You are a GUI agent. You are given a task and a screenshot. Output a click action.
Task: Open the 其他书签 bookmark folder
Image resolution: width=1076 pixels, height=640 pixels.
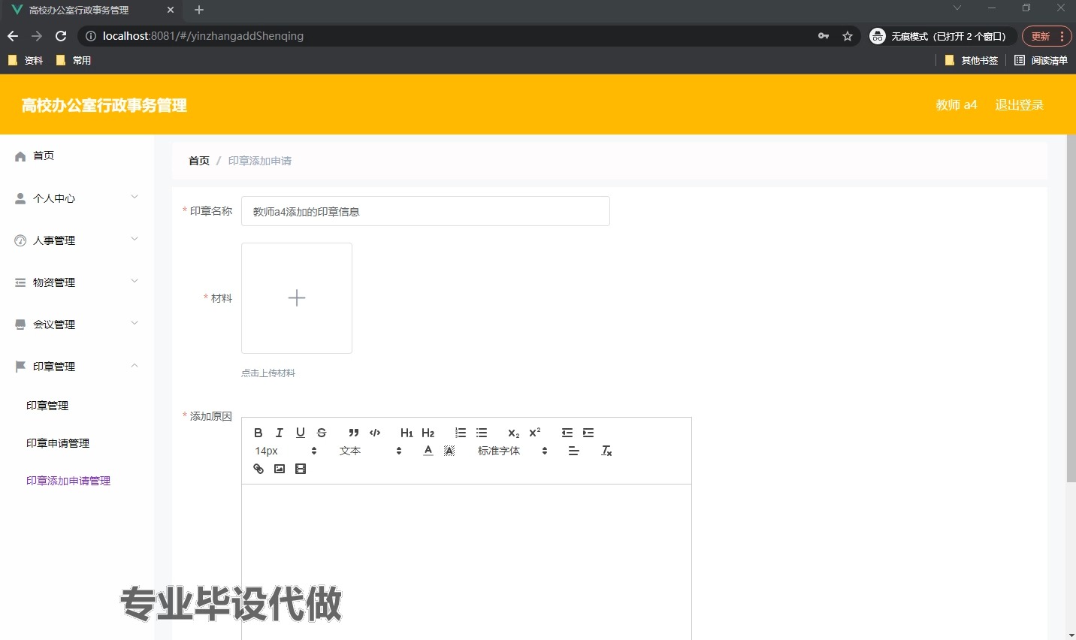coord(972,60)
